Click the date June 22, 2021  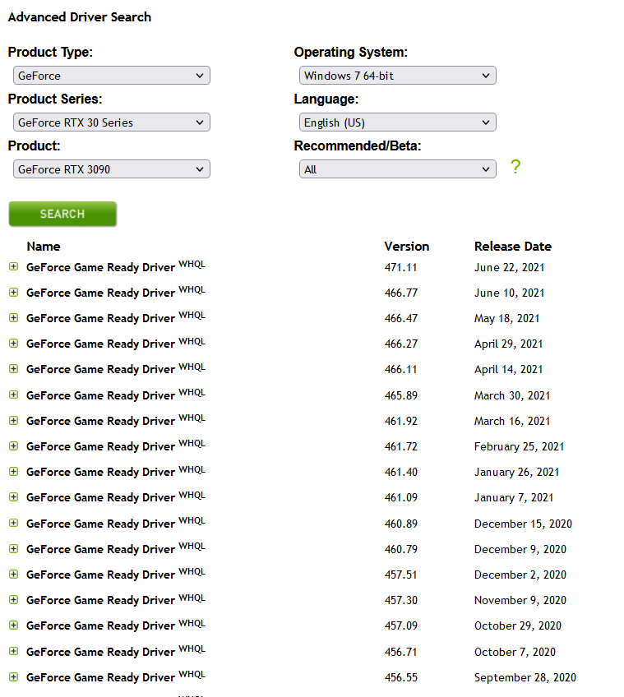coord(509,267)
